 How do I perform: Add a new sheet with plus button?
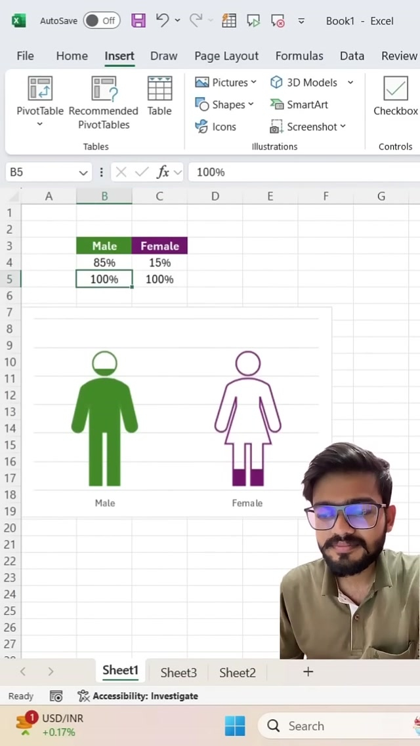coord(308,671)
